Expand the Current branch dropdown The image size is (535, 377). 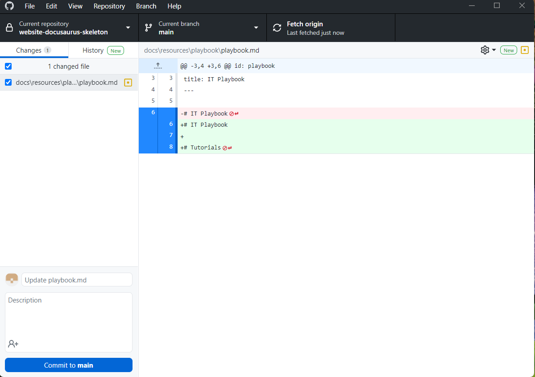(x=202, y=28)
